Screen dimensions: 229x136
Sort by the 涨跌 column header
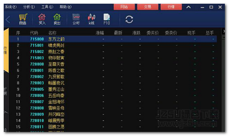pos(136,33)
